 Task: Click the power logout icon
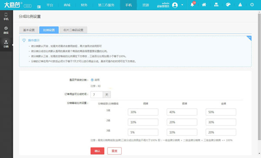252,5
